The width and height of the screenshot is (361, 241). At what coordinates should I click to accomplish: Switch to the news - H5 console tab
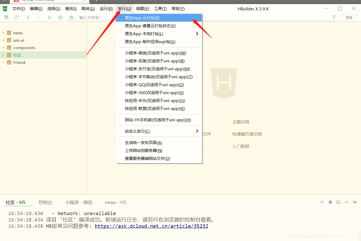pos(116,202)
